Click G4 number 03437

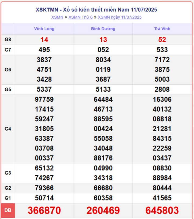(162, 158)
